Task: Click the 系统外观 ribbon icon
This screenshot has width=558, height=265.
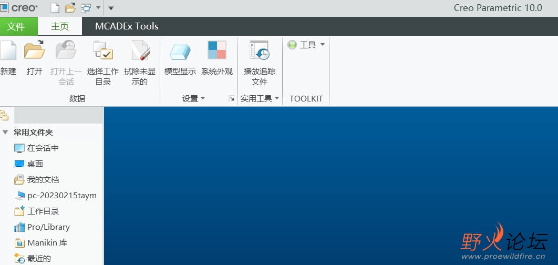Action: click(x=217, y=50)
